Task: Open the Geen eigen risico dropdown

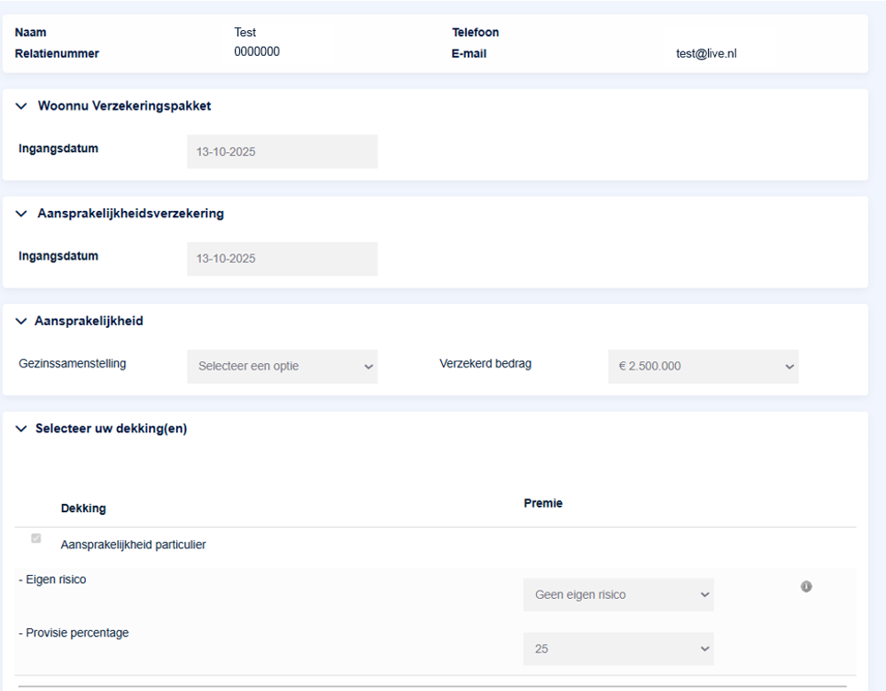Action: point(618,595)
